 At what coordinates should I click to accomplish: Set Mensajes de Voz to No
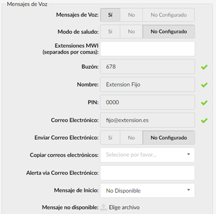[131, 15]
